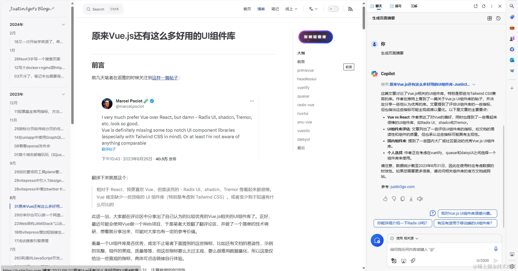Open Marcel Pociot's profile avatar
The height and width of the screenshot is (271, 518).
[107, 104]
